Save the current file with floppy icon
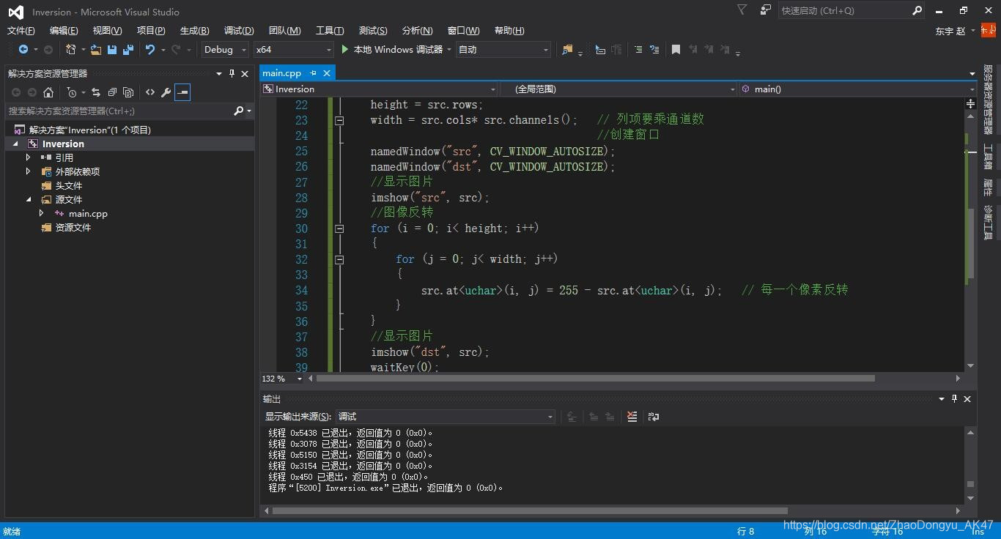This screenshot has width=1001, height=539. click(x=112, y=50)
